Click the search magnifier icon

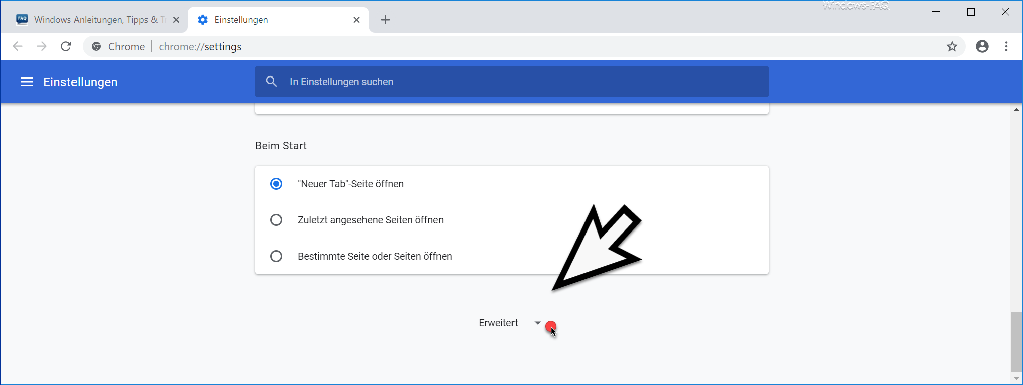tap(271, 82)
